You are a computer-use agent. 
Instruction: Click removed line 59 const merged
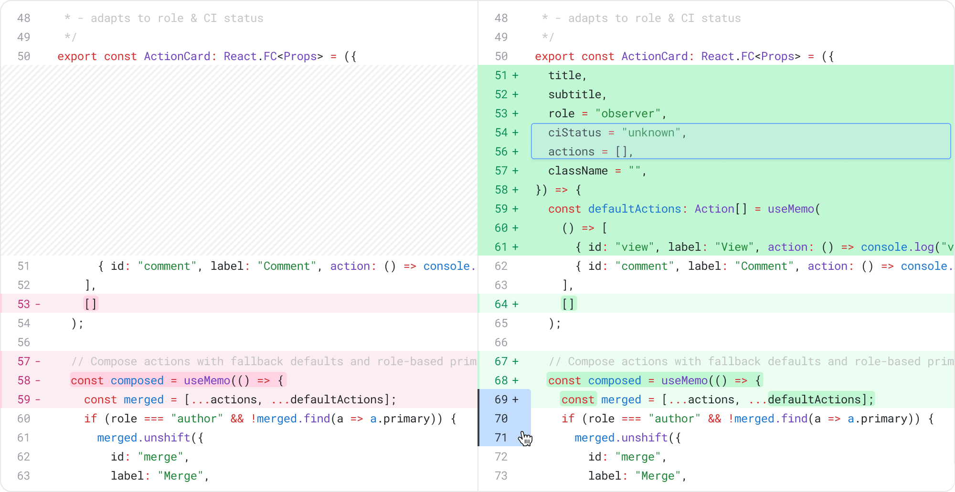click(x=239, y=399)
